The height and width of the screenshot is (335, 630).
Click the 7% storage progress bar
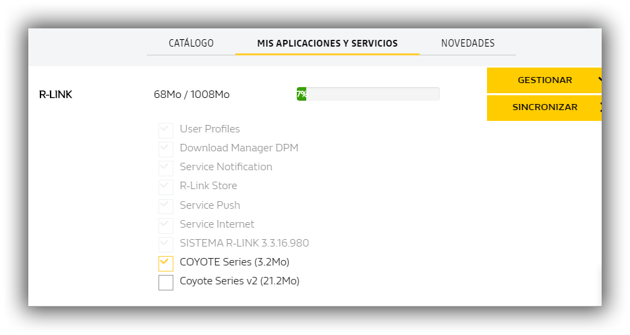[368, 95]
